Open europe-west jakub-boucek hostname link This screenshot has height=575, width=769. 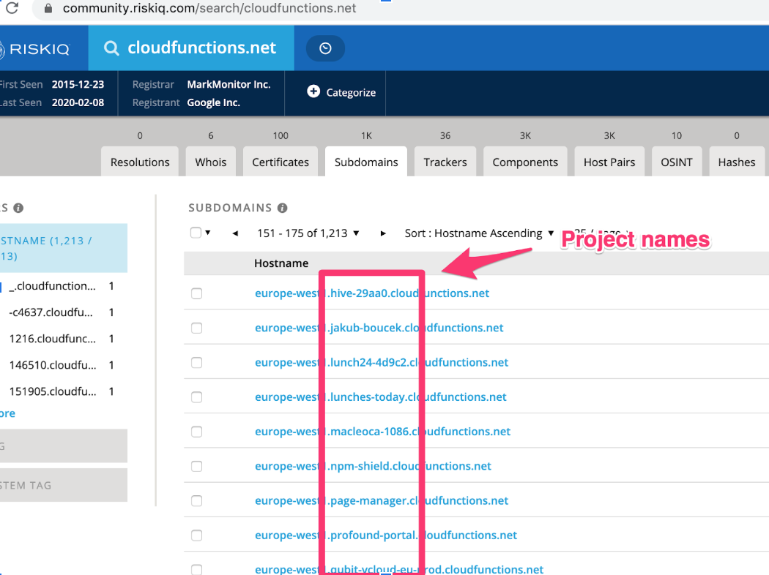point(379,328)
